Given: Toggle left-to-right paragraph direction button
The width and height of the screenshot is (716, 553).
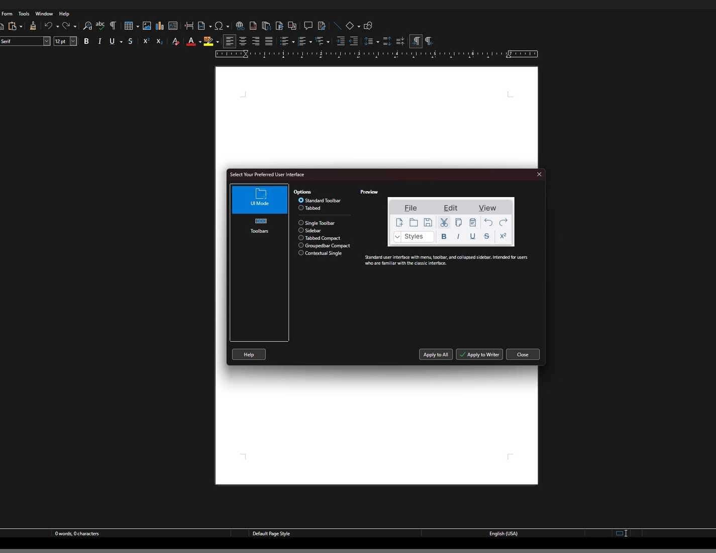Looking at the screenshot, I should pyautogui.click(x=416, y=41).
